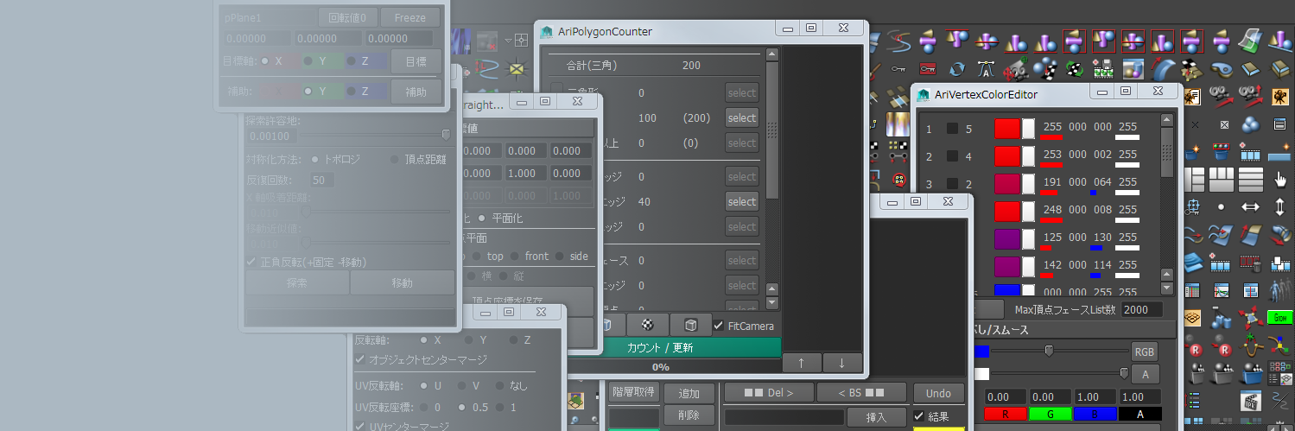Toggle the 結果 checkbox

point(919,416)
